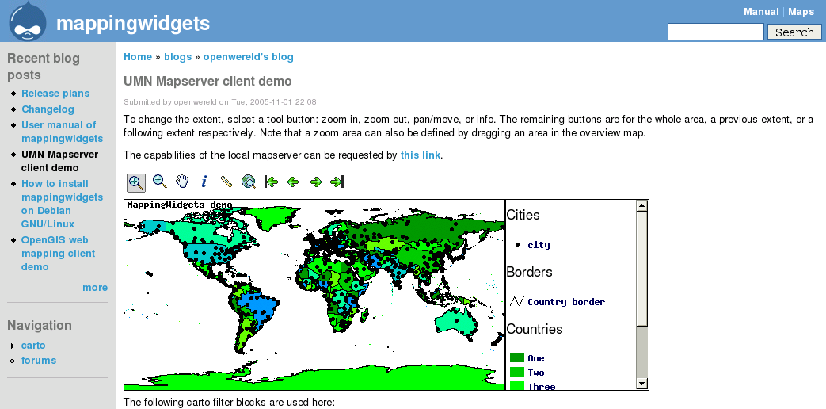Click the Country border line symbol
The width and height of the screenshot is (826, 409).
click(517, 301)
